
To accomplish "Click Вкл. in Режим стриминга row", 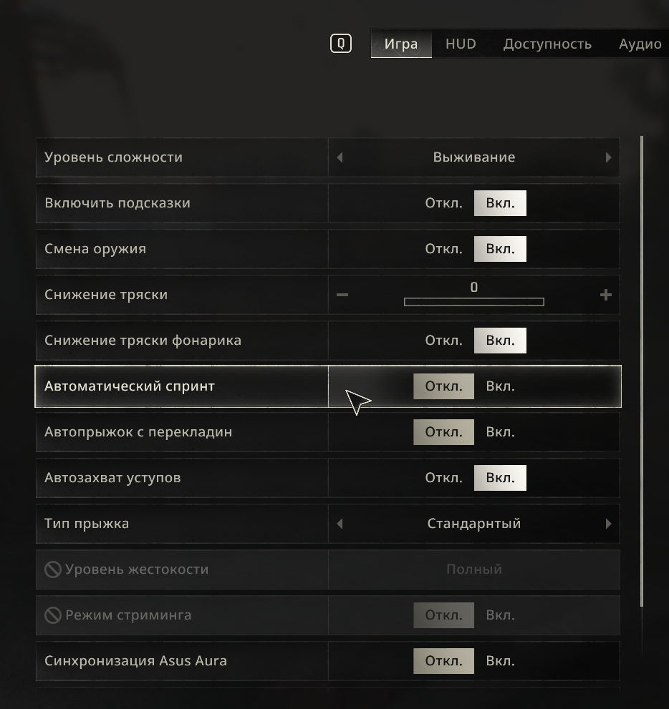I will pyautogui.click(x=500, y=615).
